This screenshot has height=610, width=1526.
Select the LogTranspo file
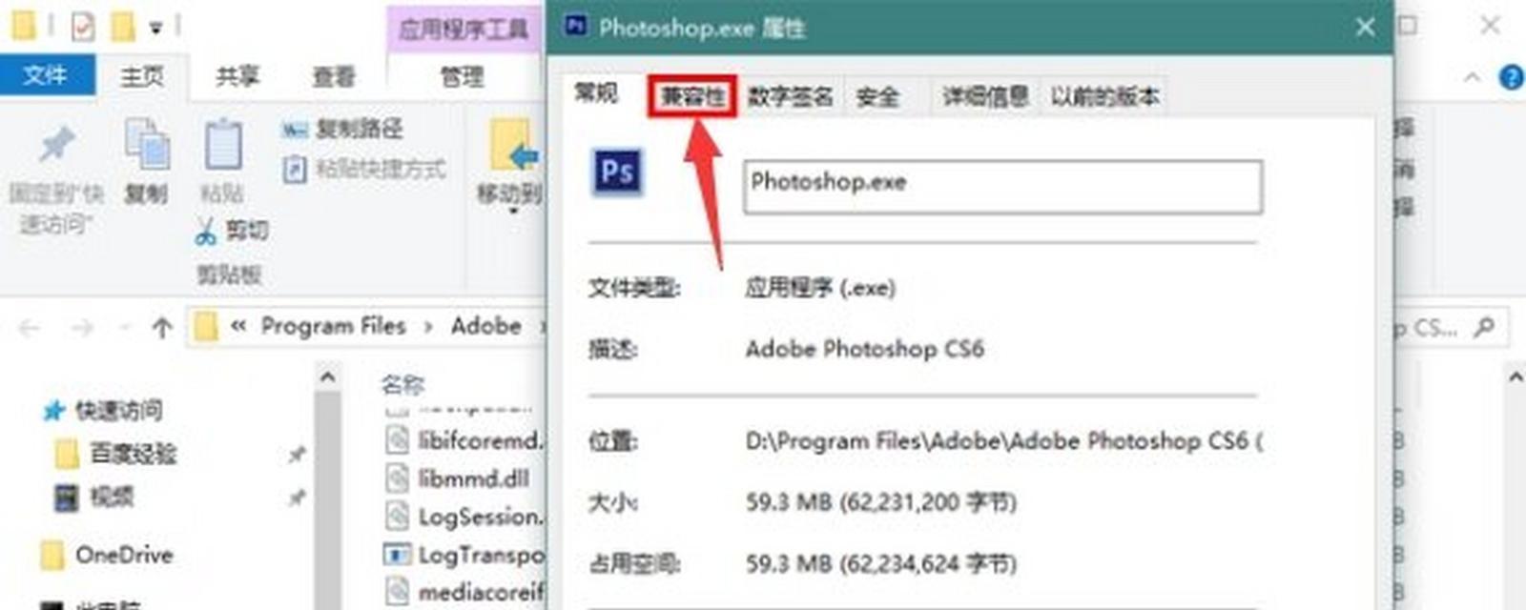point(464,554)
